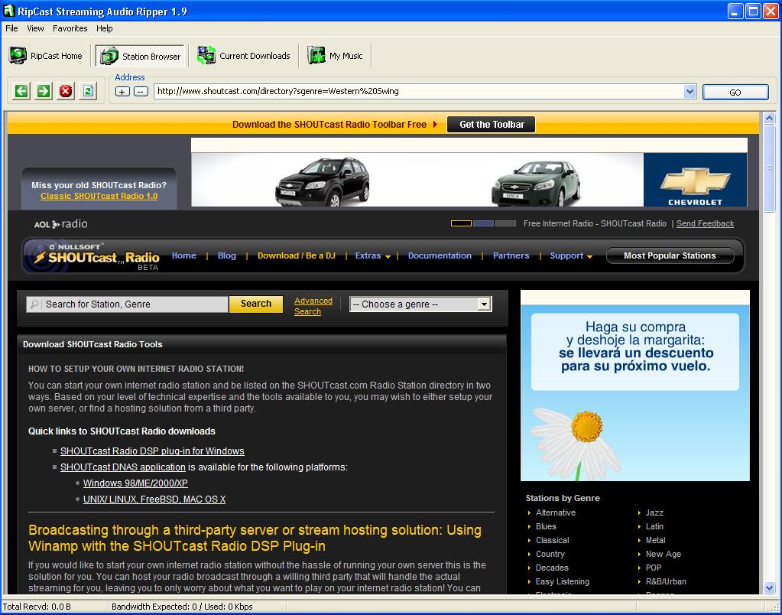Click the Chevrolet logo ad
782x615 pixels.
(695, 180)
